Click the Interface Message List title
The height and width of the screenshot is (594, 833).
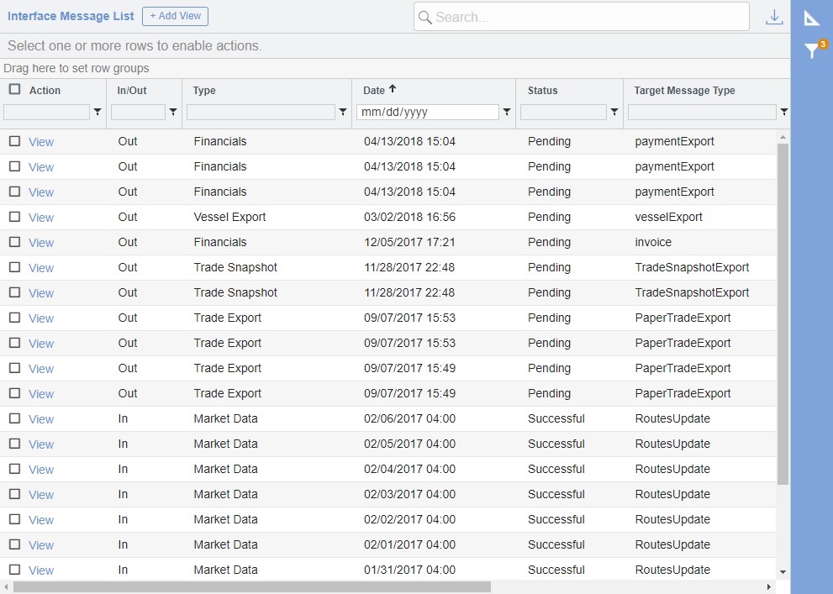71,15
